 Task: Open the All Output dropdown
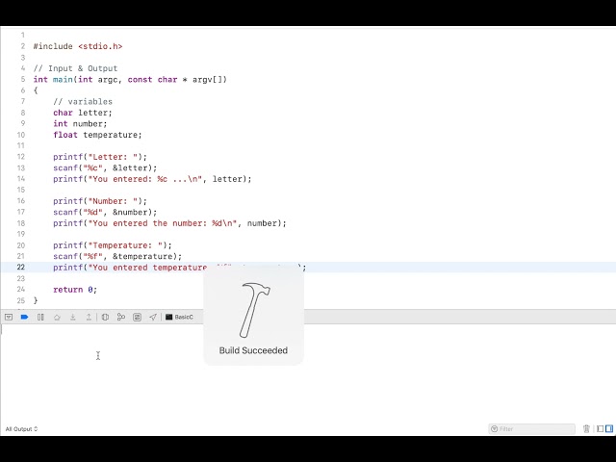point(21,429)
